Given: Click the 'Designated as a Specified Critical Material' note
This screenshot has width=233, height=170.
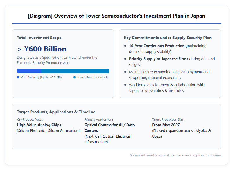Looking at the screenshot, I should (x=57, y=60).
